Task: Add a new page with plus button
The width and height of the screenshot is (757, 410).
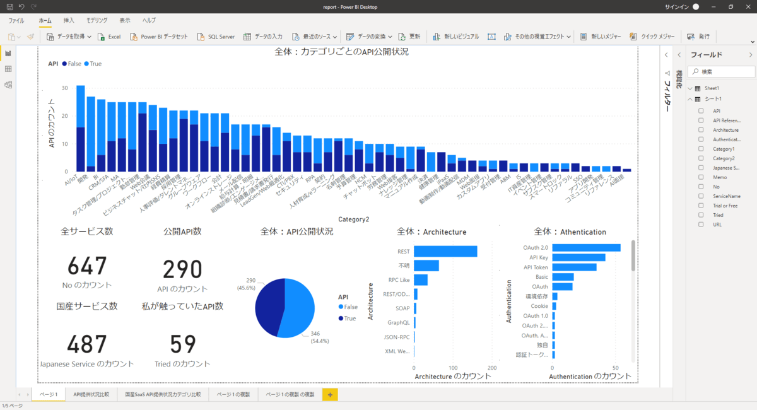Action: [330, 394]
